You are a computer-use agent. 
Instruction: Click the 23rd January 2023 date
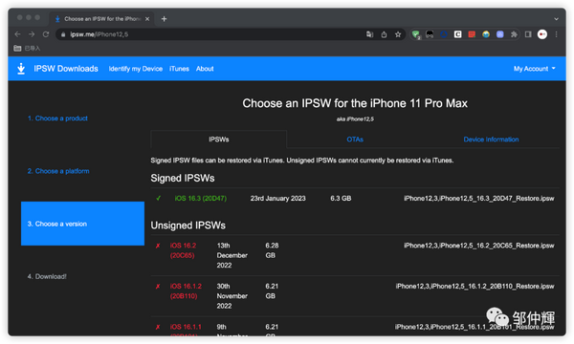point(277,198)
